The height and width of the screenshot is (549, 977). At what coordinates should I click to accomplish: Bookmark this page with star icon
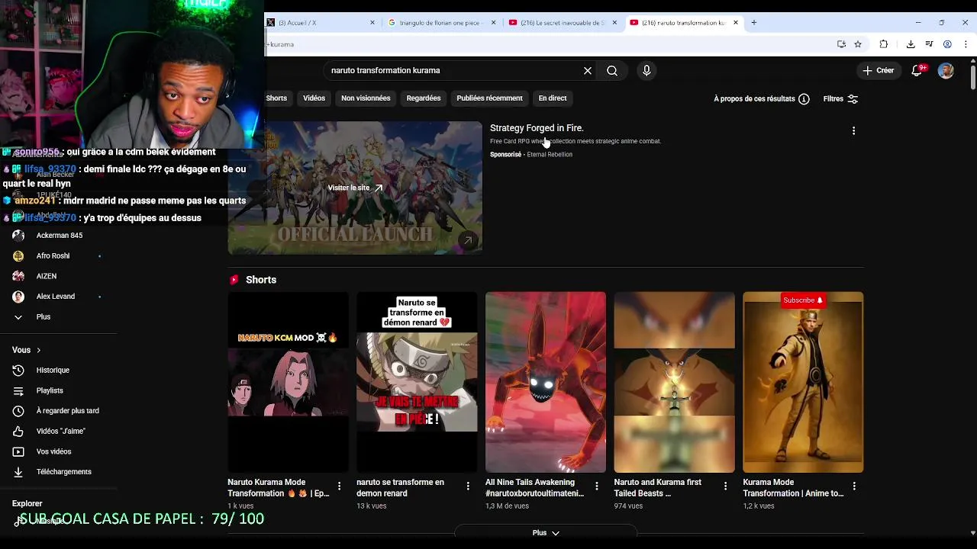pyautogui.click(x=858, y=44)
